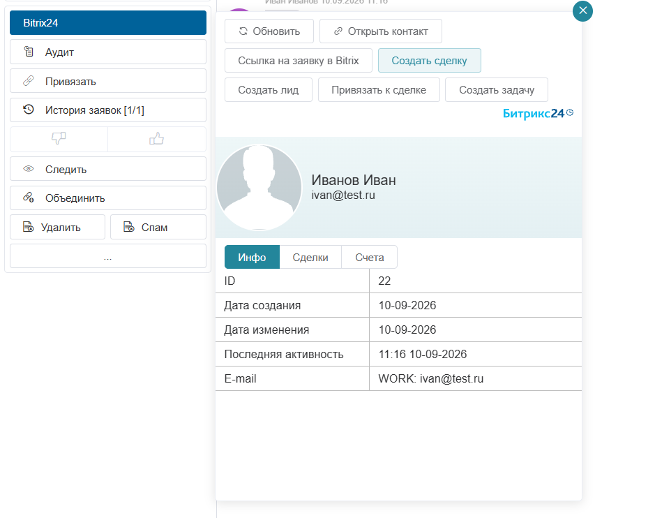Close the Bitrix24 contact popup
Image resolution: width=655 pixels, height=518 pixels.
point(582,11)
